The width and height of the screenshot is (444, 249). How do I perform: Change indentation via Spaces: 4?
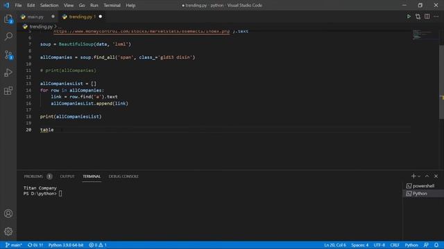[360, 245]
